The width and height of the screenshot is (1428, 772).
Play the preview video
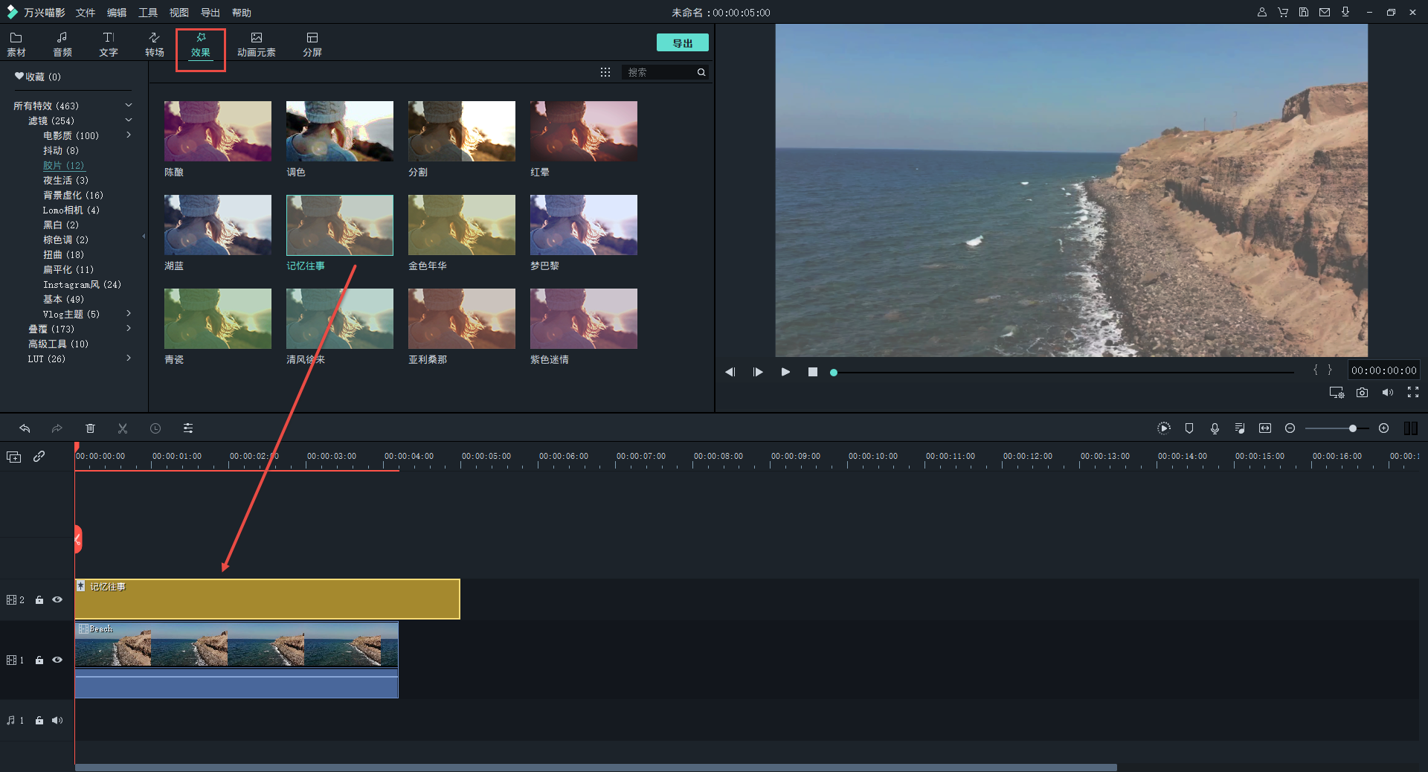(x=785, y=372)
